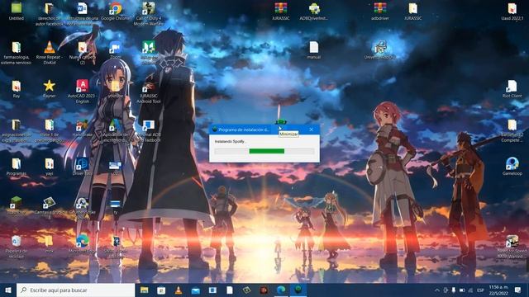Open Microsoft Store from the taskbar
The width and height of the screenshot is (529, 297).
(x=161, y=290)
